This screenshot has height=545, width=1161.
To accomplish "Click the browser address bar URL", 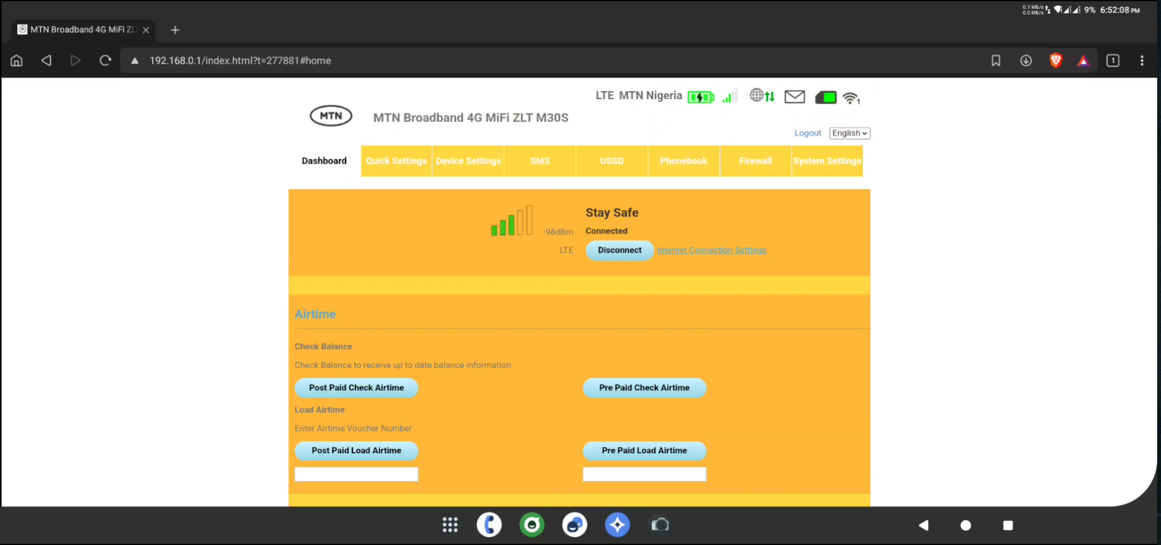I will point(240,61).
